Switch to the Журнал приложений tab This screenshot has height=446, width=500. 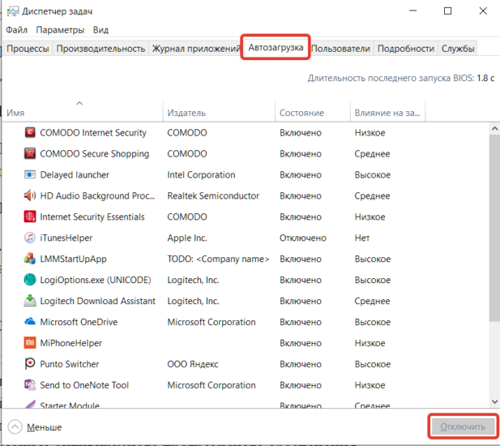[x=196, y=49]
